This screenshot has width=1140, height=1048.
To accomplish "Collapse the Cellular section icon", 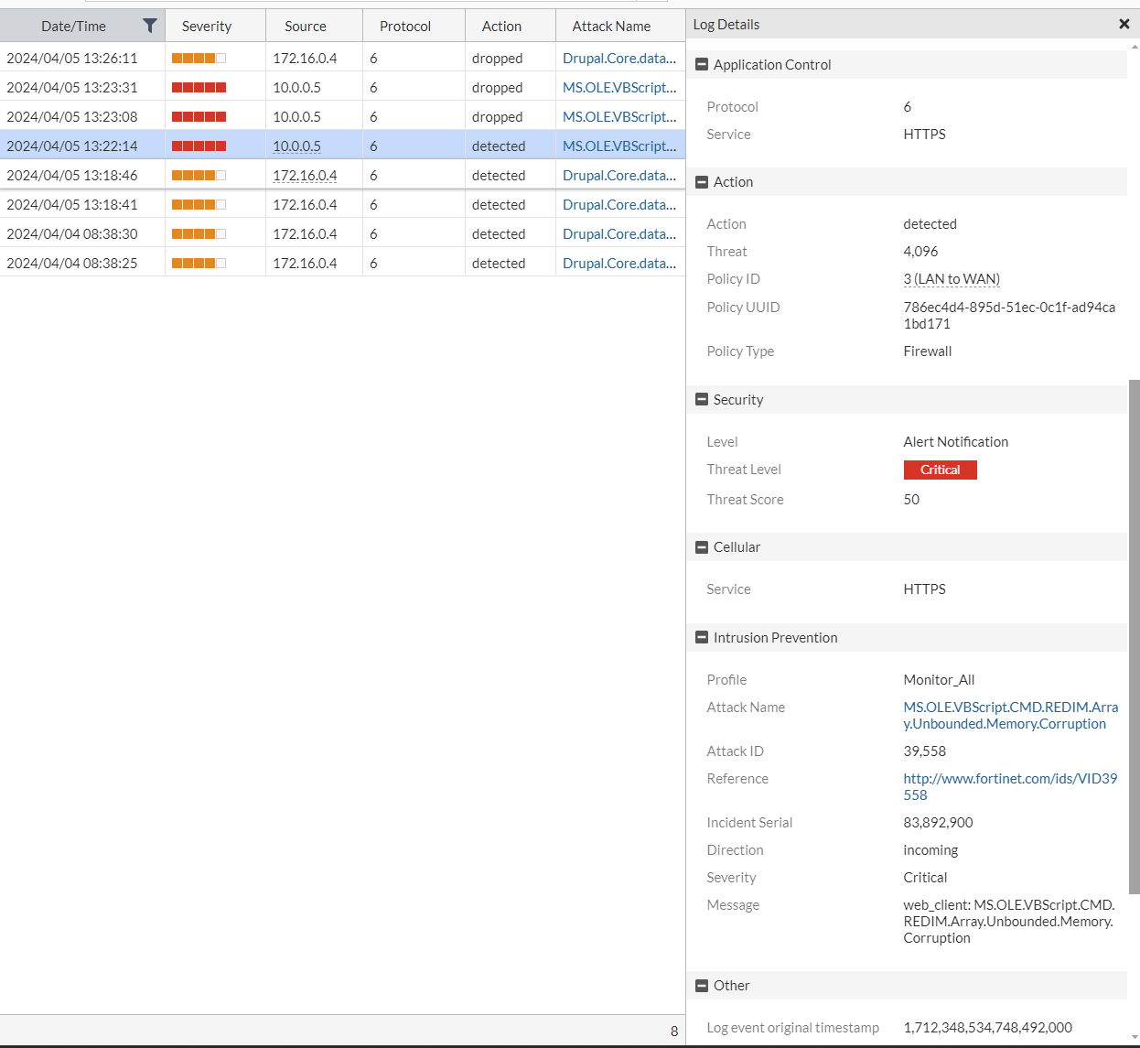I will pos(702,547).
